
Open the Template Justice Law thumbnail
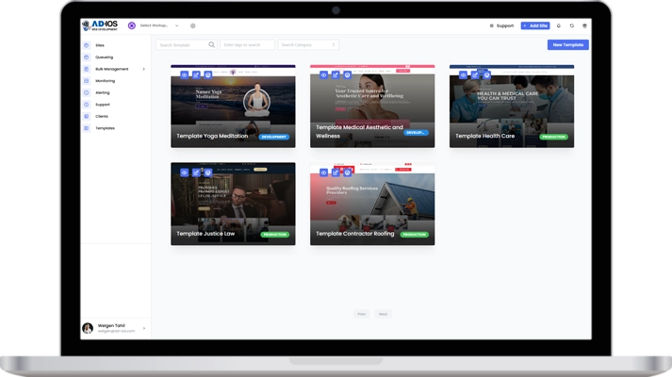pos(233,204)
